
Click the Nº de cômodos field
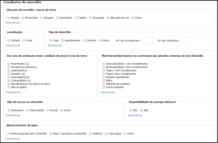[185, 41]
